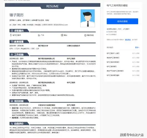Click the city building icon beside 广州
Image resolution: width=147 pixels, height=138 pixels.
point(39,35)
